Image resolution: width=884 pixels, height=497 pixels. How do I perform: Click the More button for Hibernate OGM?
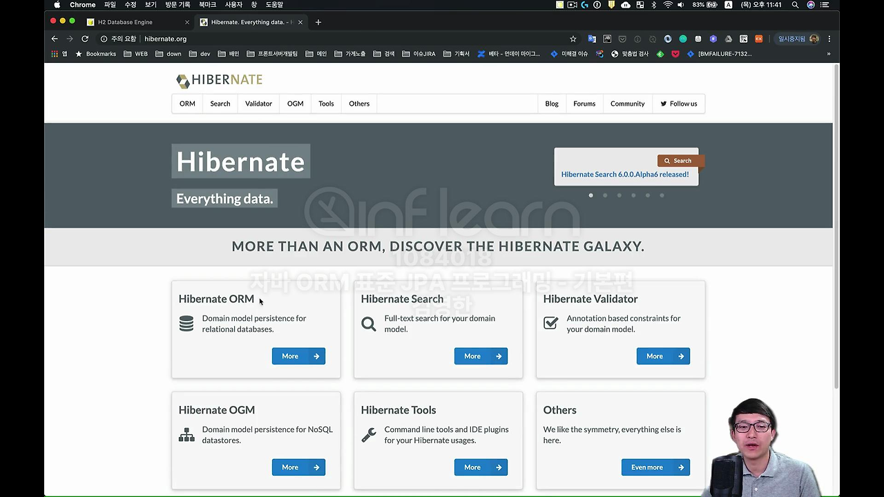point(298,467)
